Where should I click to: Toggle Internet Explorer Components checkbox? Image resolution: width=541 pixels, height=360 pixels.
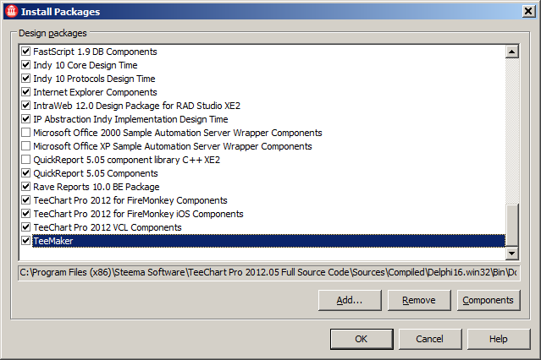tap(26, 92)
